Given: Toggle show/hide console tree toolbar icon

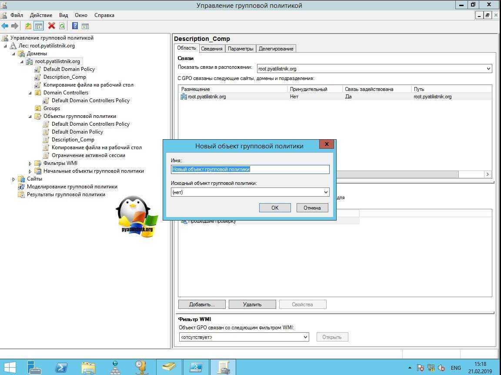Looking at the screenshot, I should point(39,26).
